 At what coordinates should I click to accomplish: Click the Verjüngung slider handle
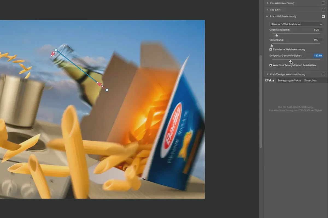click(271, 46)
